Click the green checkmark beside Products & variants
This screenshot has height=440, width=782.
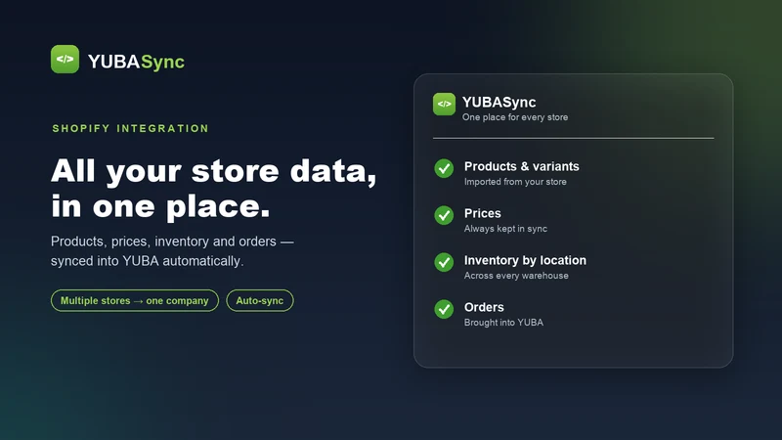[444, 168]
